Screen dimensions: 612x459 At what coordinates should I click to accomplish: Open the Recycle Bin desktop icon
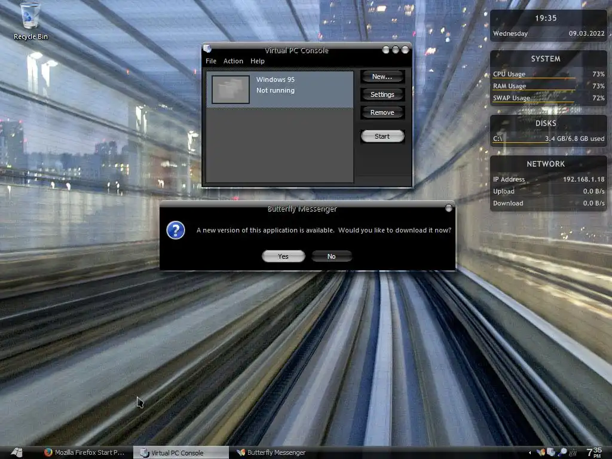pyautogui.click(x=30, y=22)
